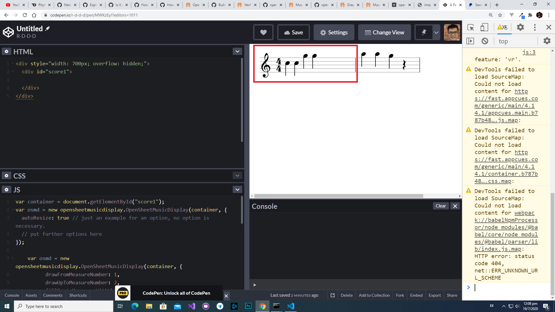Open Photoshop from the taskbar

point(248,306)
